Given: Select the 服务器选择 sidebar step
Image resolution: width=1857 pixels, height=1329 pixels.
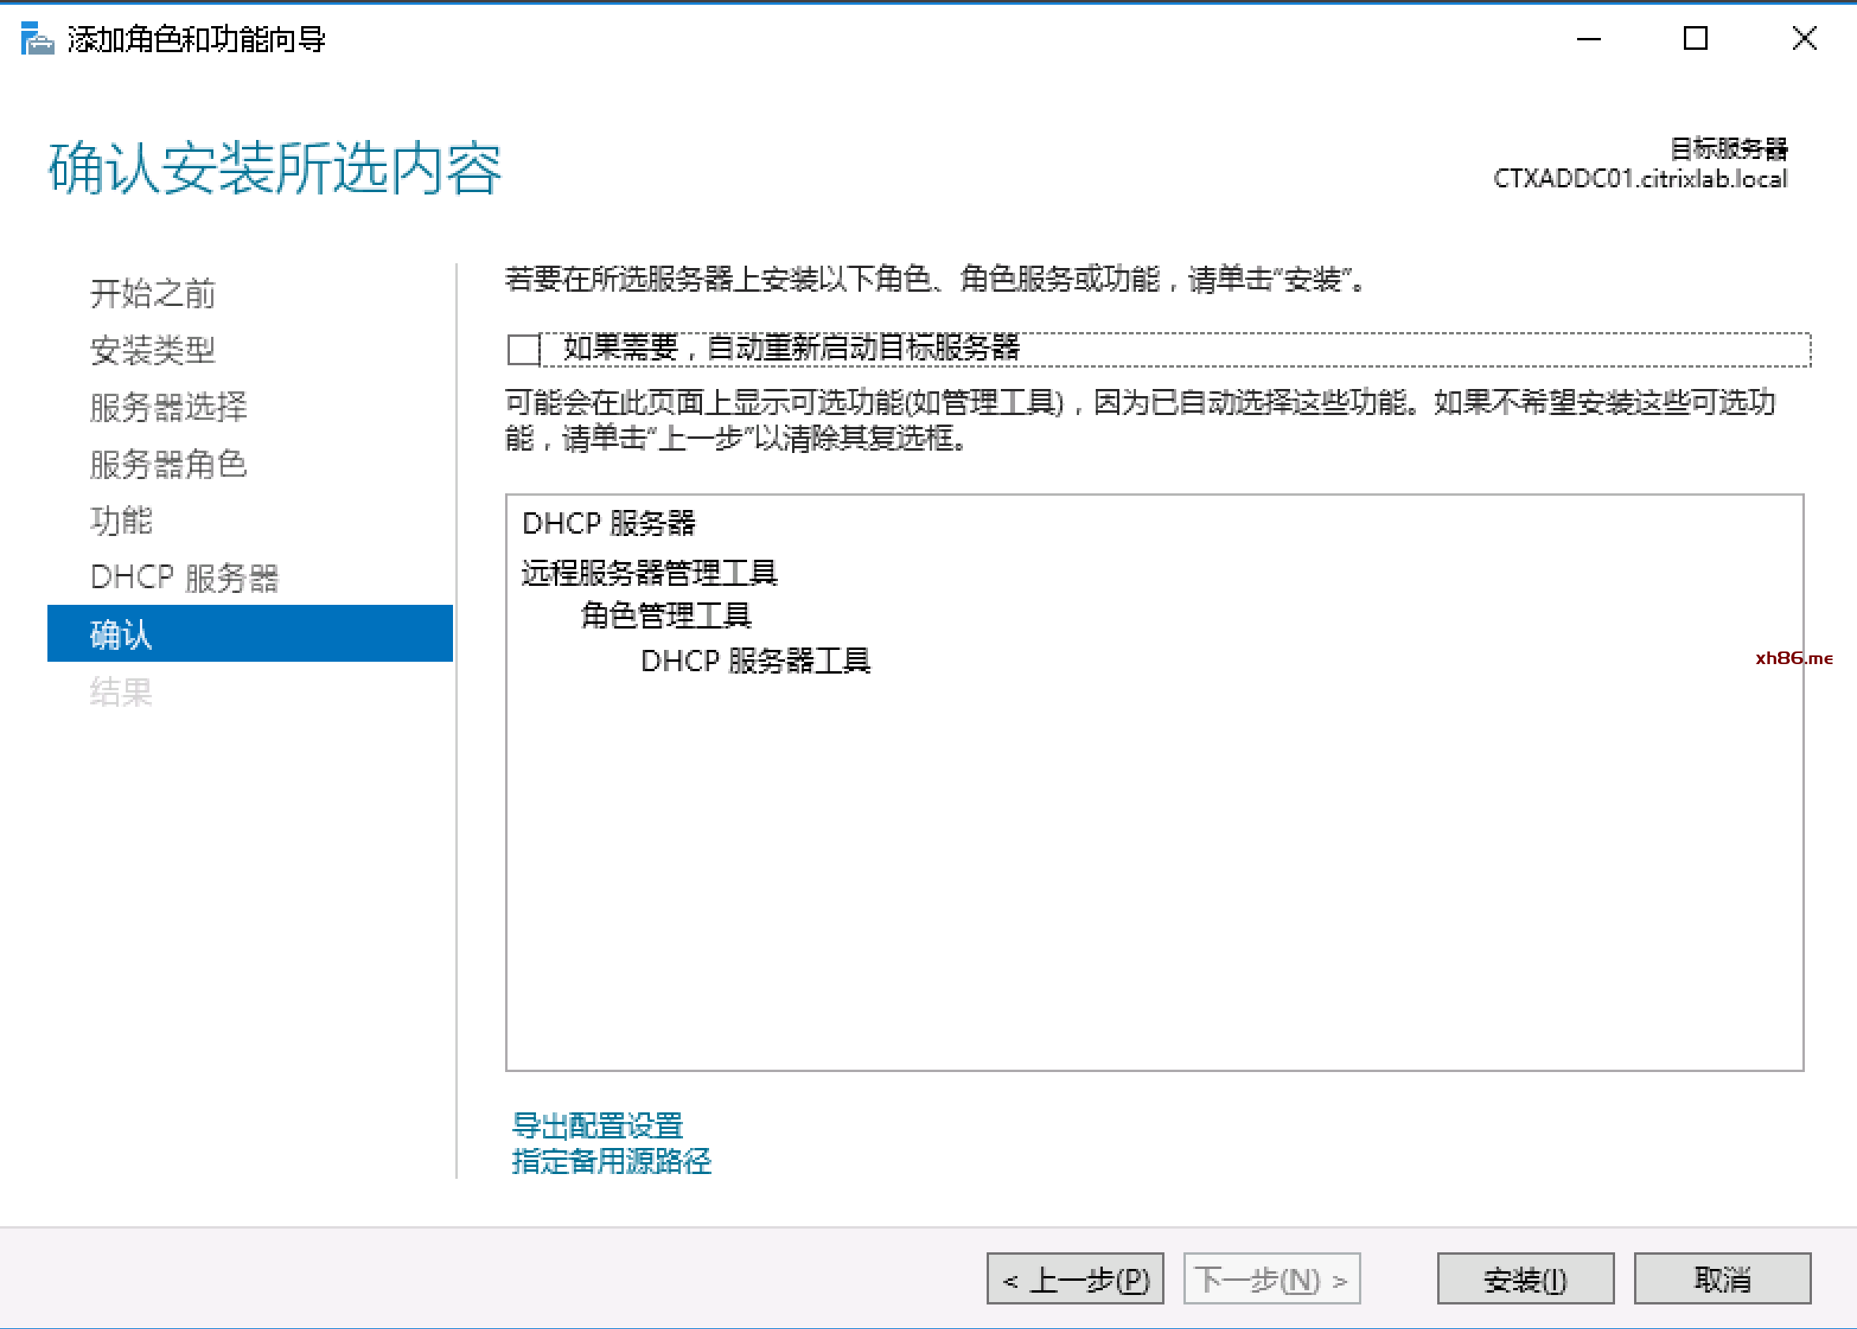Looking at the screenshot, I should coord(168,406).
